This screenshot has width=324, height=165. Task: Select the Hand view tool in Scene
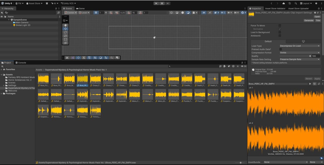coord(65,25)
